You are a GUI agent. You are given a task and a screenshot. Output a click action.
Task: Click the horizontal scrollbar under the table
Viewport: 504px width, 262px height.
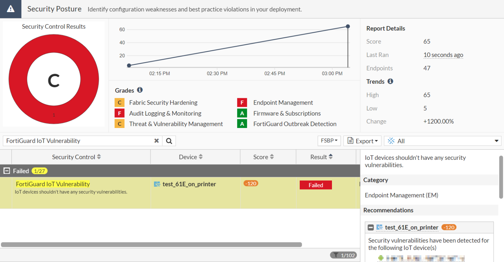(151, 245)
